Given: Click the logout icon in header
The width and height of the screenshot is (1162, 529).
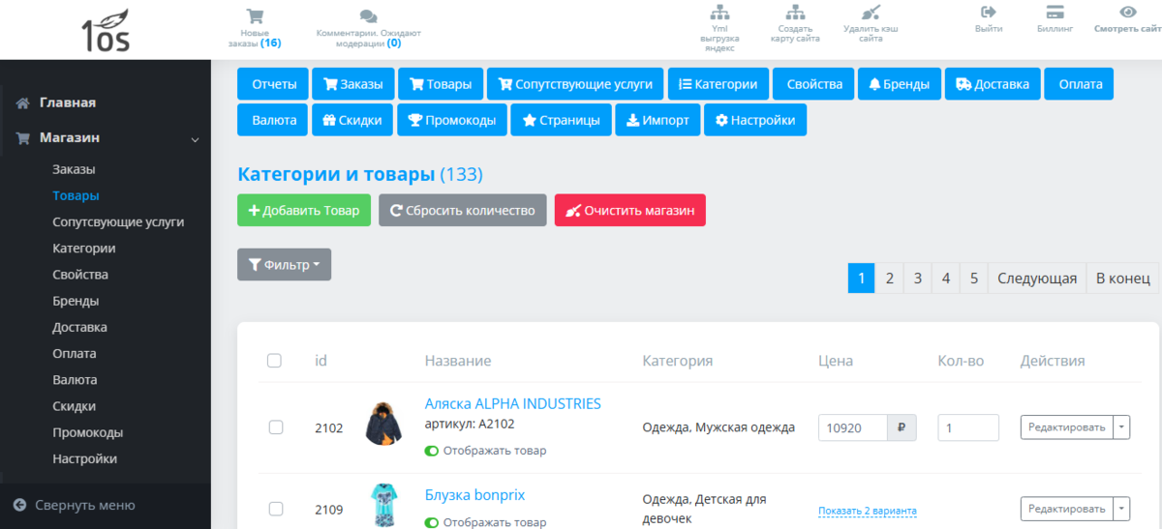Looking at the screenshot, I should [x=989, y=13].
